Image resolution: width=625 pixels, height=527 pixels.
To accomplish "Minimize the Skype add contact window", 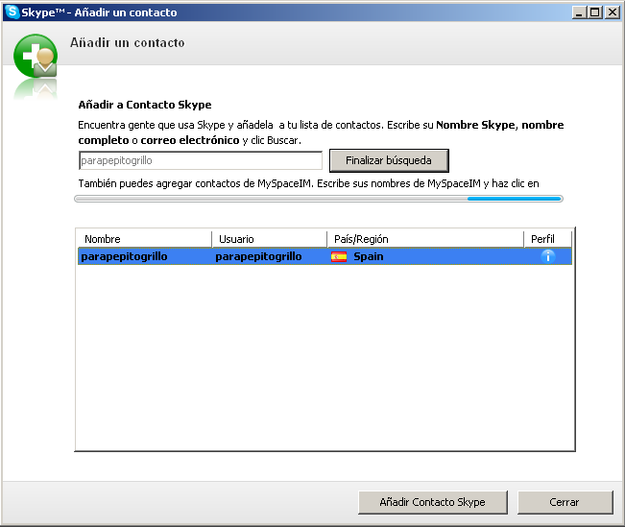I will point(579,12).
